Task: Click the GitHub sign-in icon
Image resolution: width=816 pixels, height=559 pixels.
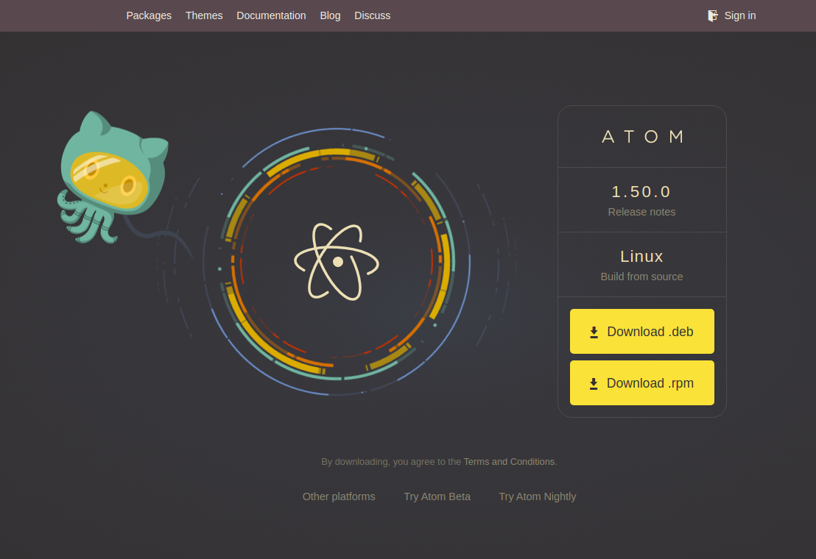Action: pos(712,15)
